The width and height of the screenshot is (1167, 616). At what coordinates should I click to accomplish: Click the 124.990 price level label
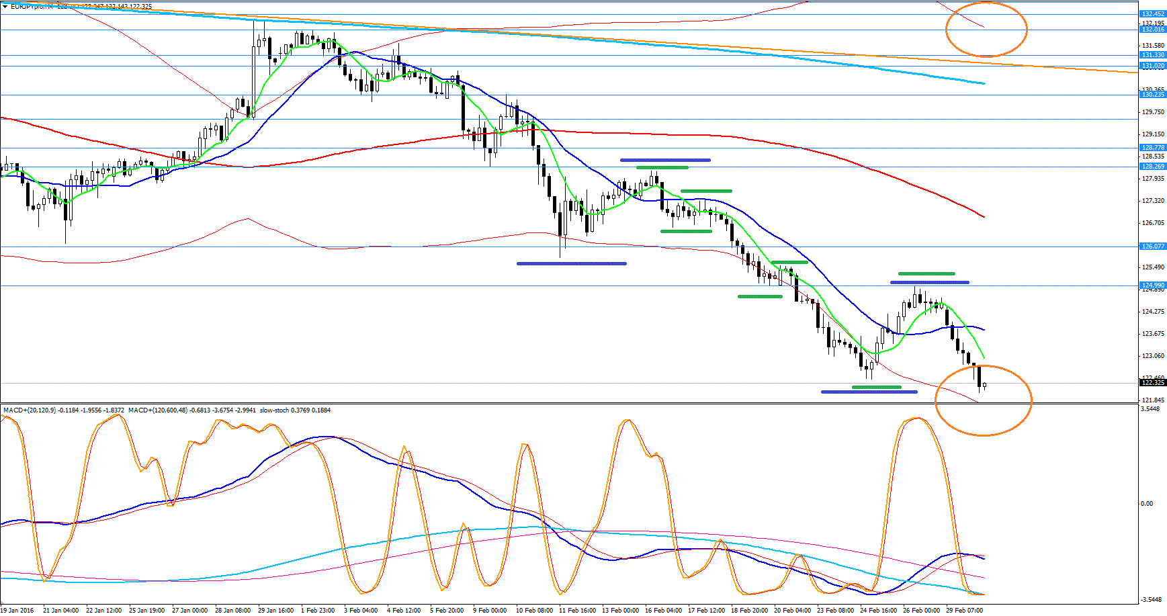pos(1153,285)
